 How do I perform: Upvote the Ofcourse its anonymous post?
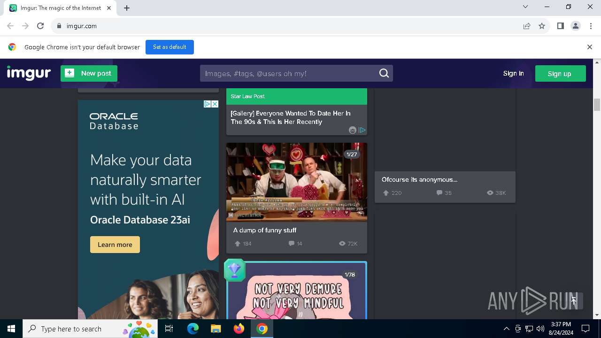coord(386,193)
